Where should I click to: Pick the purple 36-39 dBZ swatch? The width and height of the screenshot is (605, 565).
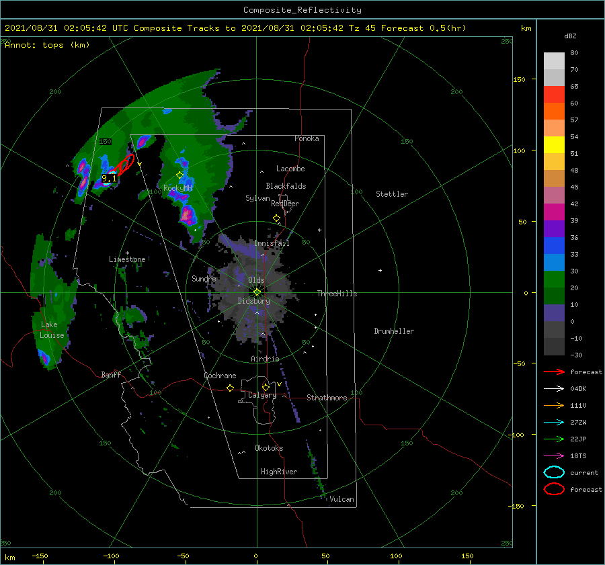coord(554,229)
